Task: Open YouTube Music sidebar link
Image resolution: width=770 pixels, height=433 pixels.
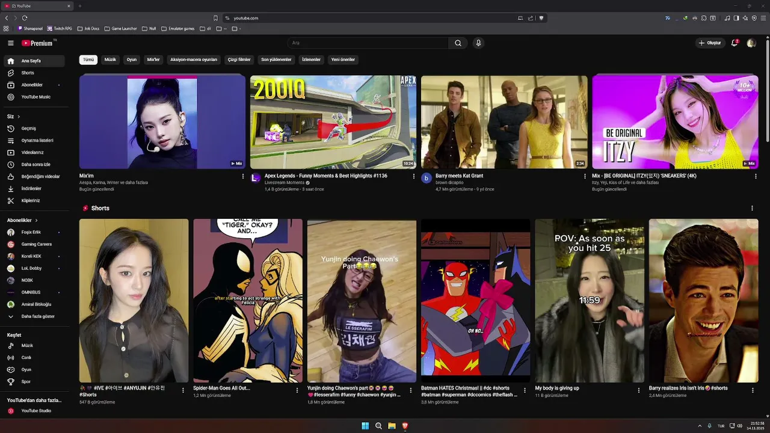Action: pos(34,97)
